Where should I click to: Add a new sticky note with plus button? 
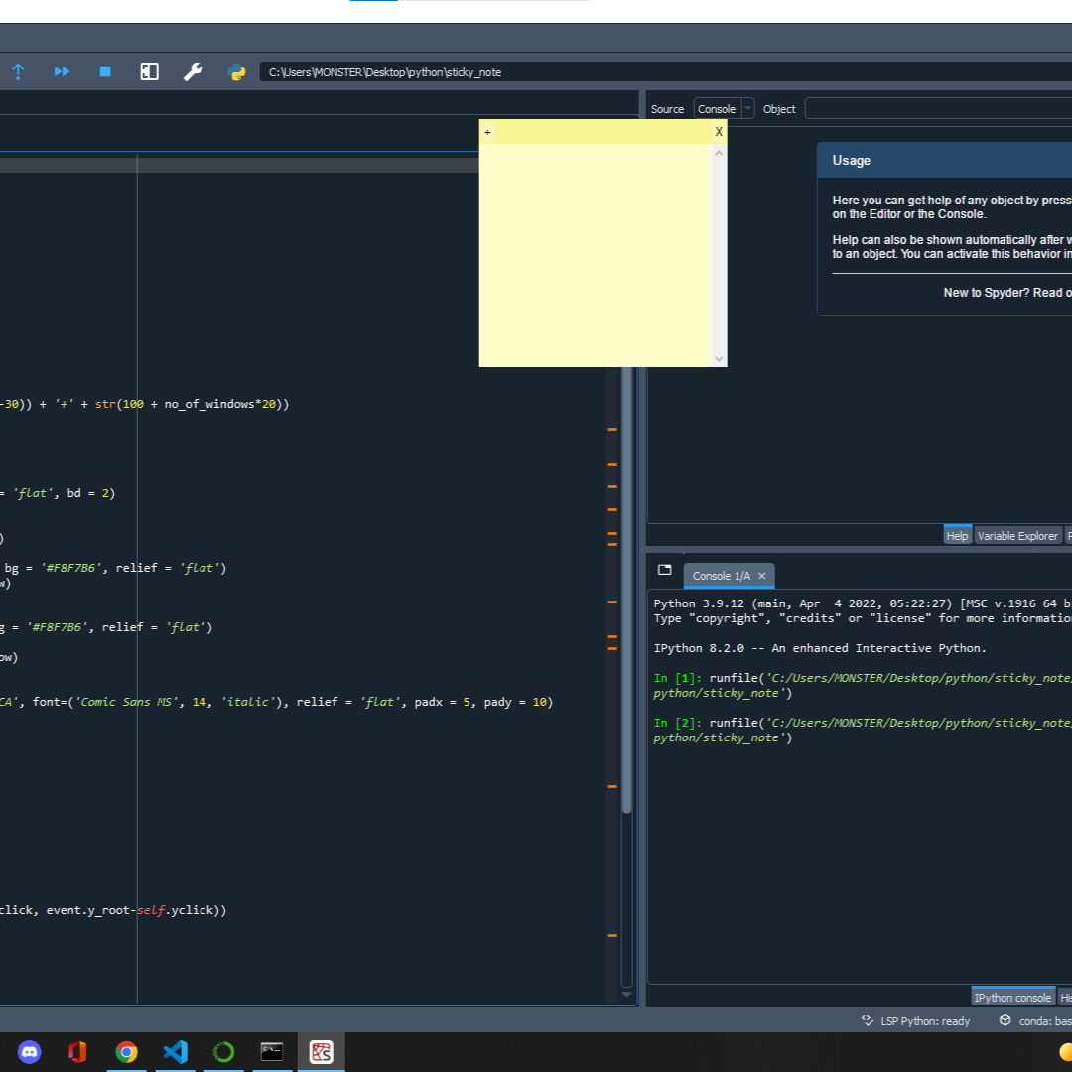click(x=487, y=132)
